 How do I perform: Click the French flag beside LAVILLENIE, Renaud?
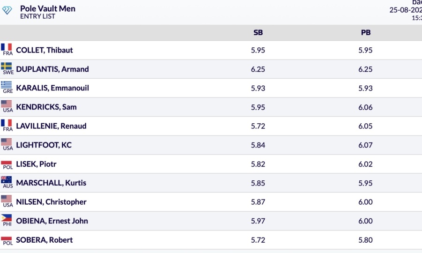click(7, 123)
